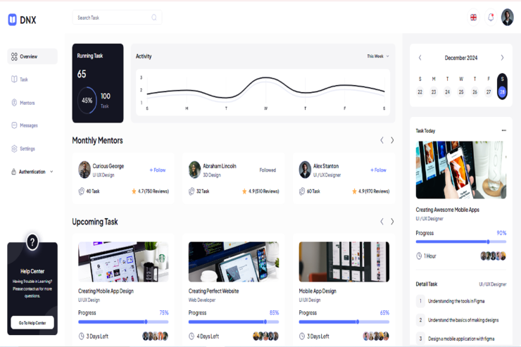The width and height of the screenshot is (521, 347).
Task: Open the language flag selector
Action: point(473,18)
